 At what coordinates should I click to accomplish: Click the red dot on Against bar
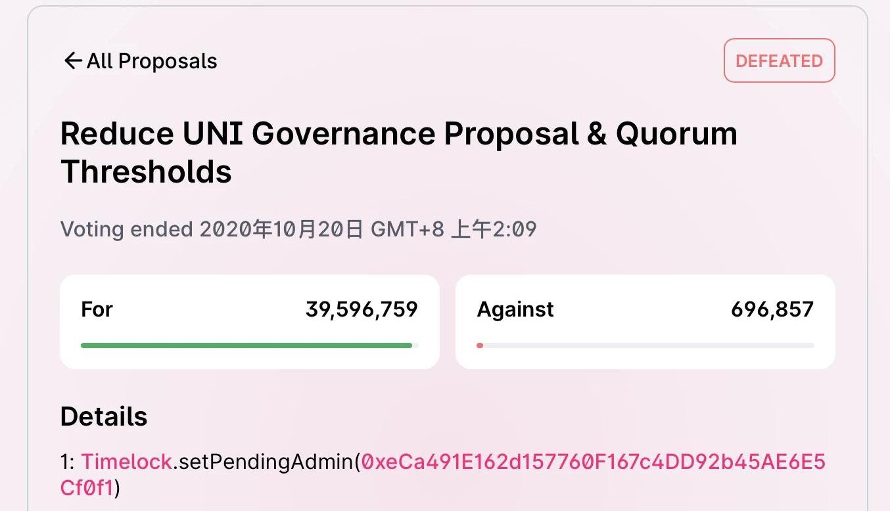click(x=480, y=345)
